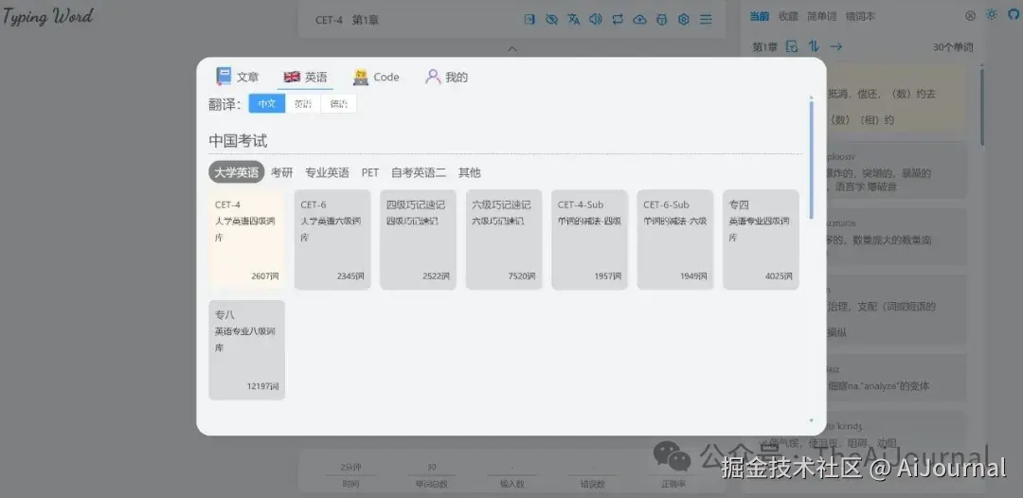The image size is (1023, 498).
Task: Toggle the speaker sound icon
Action: point(596,20)
